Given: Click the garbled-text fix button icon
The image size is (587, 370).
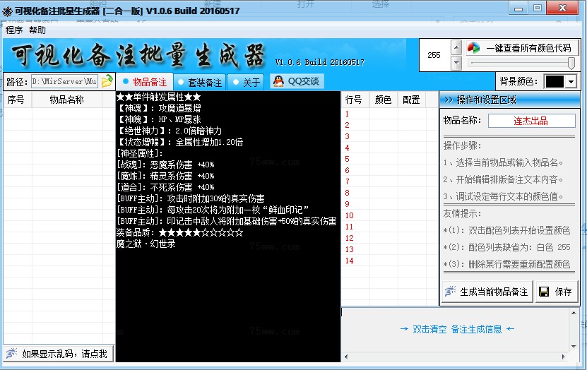Looking at the screenshot, I should [x=12, y=353].
